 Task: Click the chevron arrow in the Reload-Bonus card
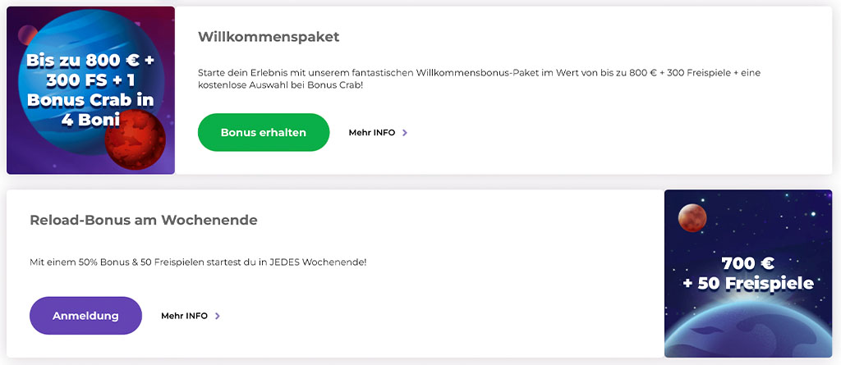pyautogui.click(x=218, y=316)
